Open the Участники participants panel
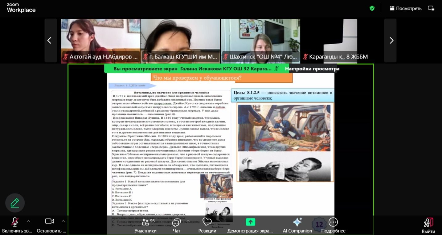The width and height of the screenshot is (442, 235). coord(145,225)
